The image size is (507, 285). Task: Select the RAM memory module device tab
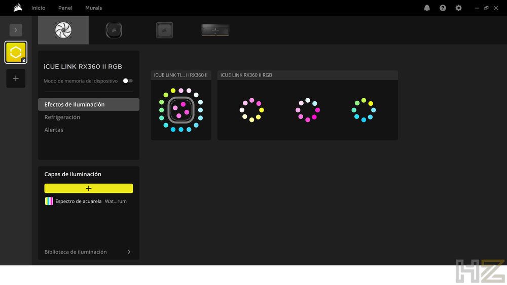215,30
